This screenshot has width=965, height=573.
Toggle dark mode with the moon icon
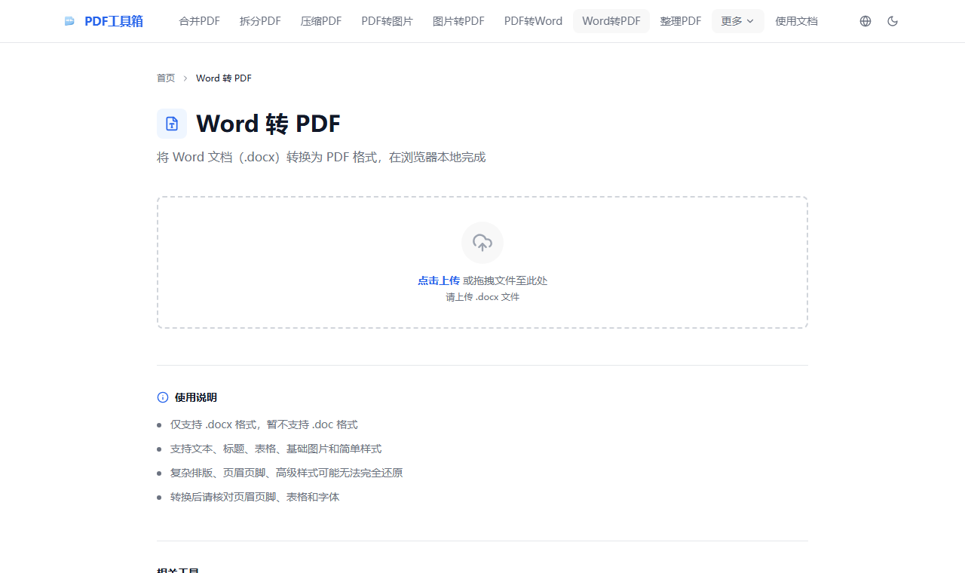click(893, 21)
